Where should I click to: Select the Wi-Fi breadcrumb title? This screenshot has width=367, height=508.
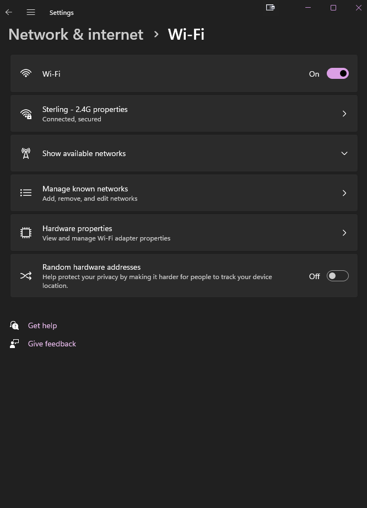tap(186, 34)
